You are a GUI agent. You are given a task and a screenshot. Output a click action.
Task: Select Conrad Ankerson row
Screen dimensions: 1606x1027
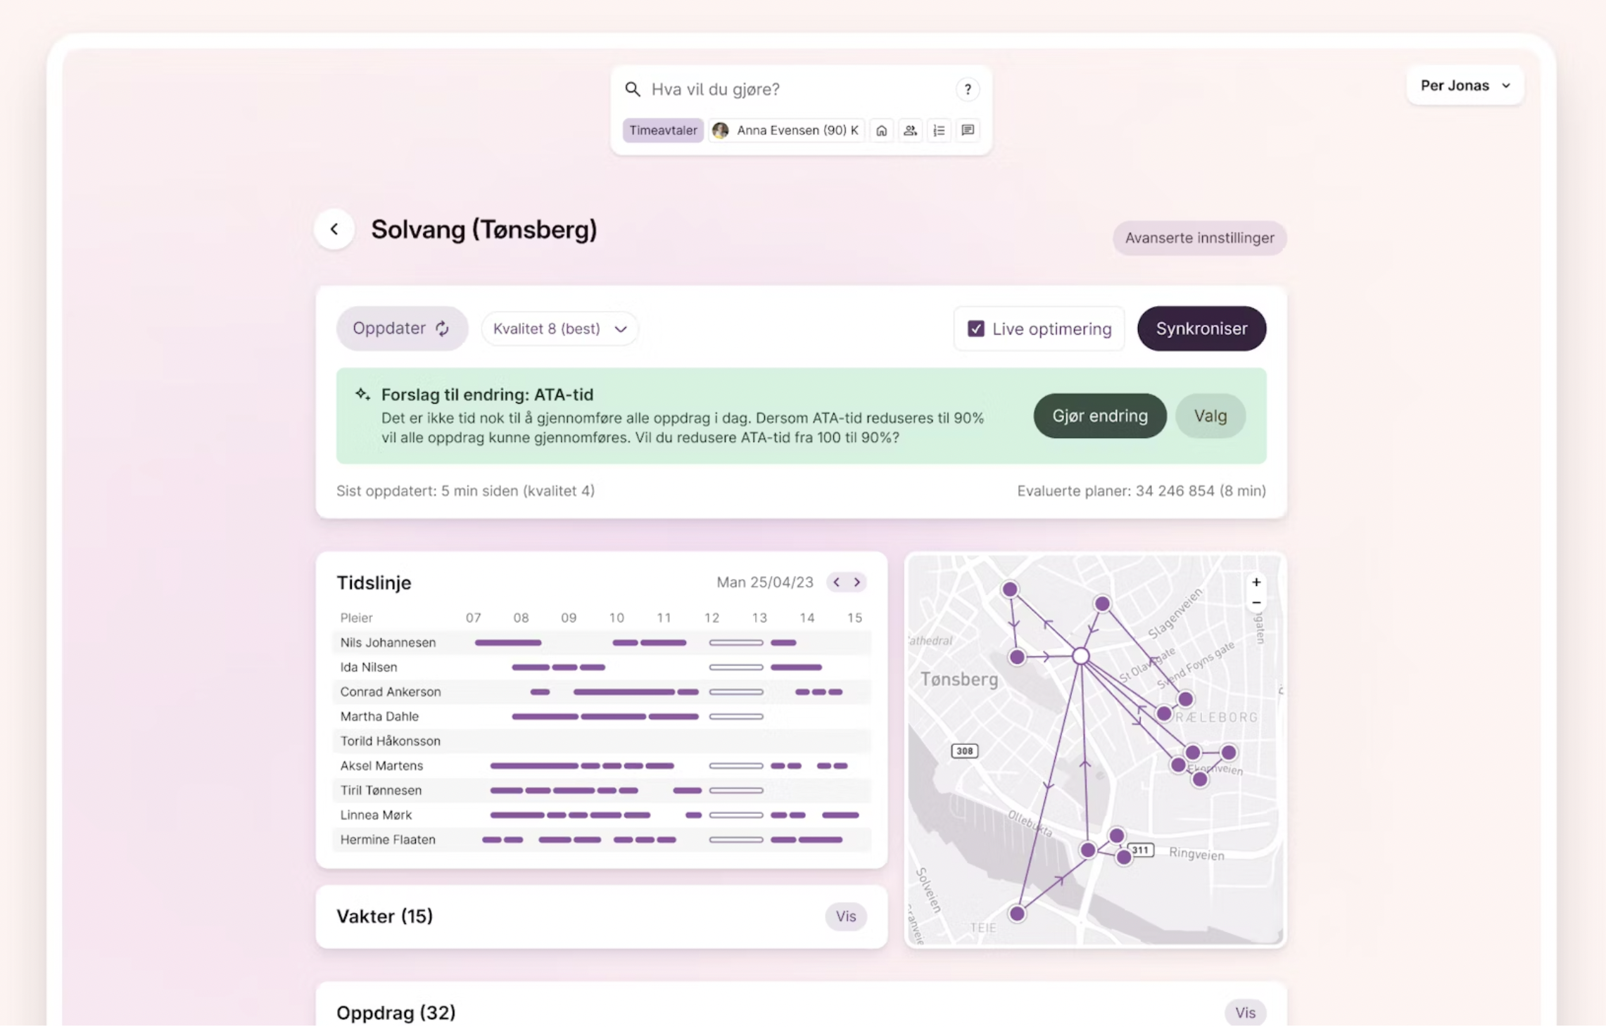tap(602, 692)
